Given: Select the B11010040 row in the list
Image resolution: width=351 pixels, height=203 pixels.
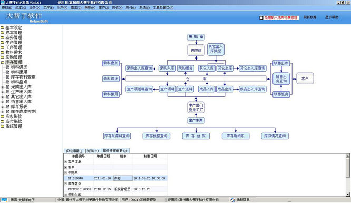Looking at the screenshot, I should [x=115, y=178].
